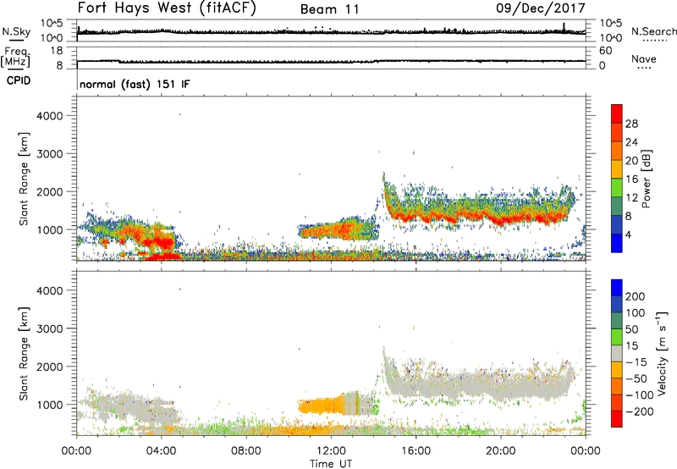The height and width of the screenshot is (469, 677).
Task: Pick the red velocity segment below -200
Action: [617, 419]
